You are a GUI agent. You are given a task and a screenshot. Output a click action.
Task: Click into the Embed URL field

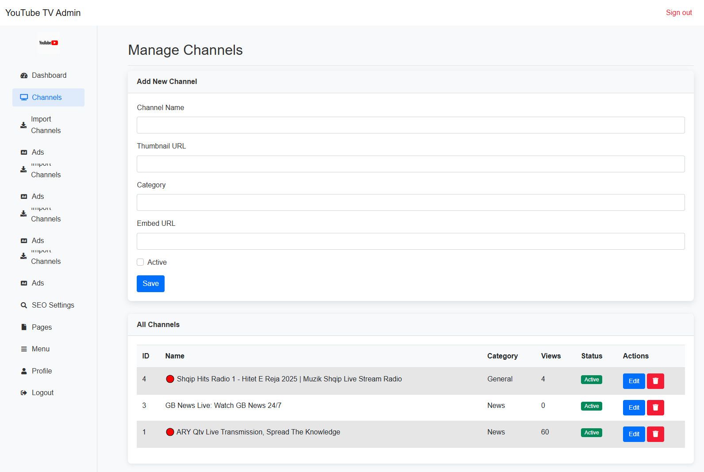click(410, 241)
